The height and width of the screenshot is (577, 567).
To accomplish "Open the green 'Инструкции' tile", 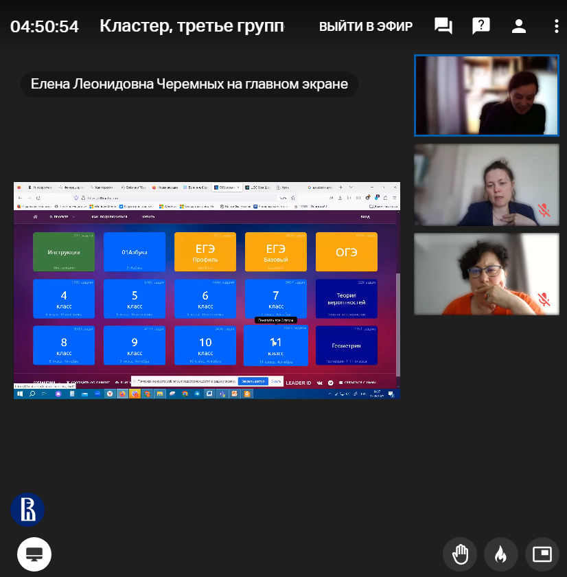I will 64,252.
